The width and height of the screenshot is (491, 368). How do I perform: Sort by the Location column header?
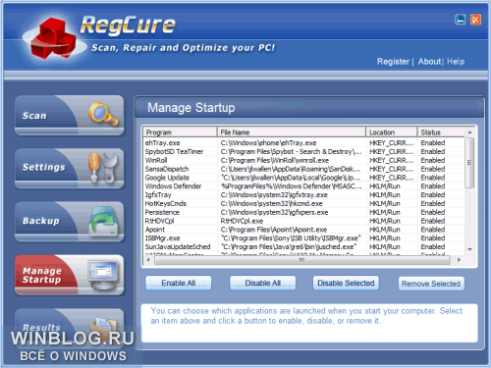392,132
